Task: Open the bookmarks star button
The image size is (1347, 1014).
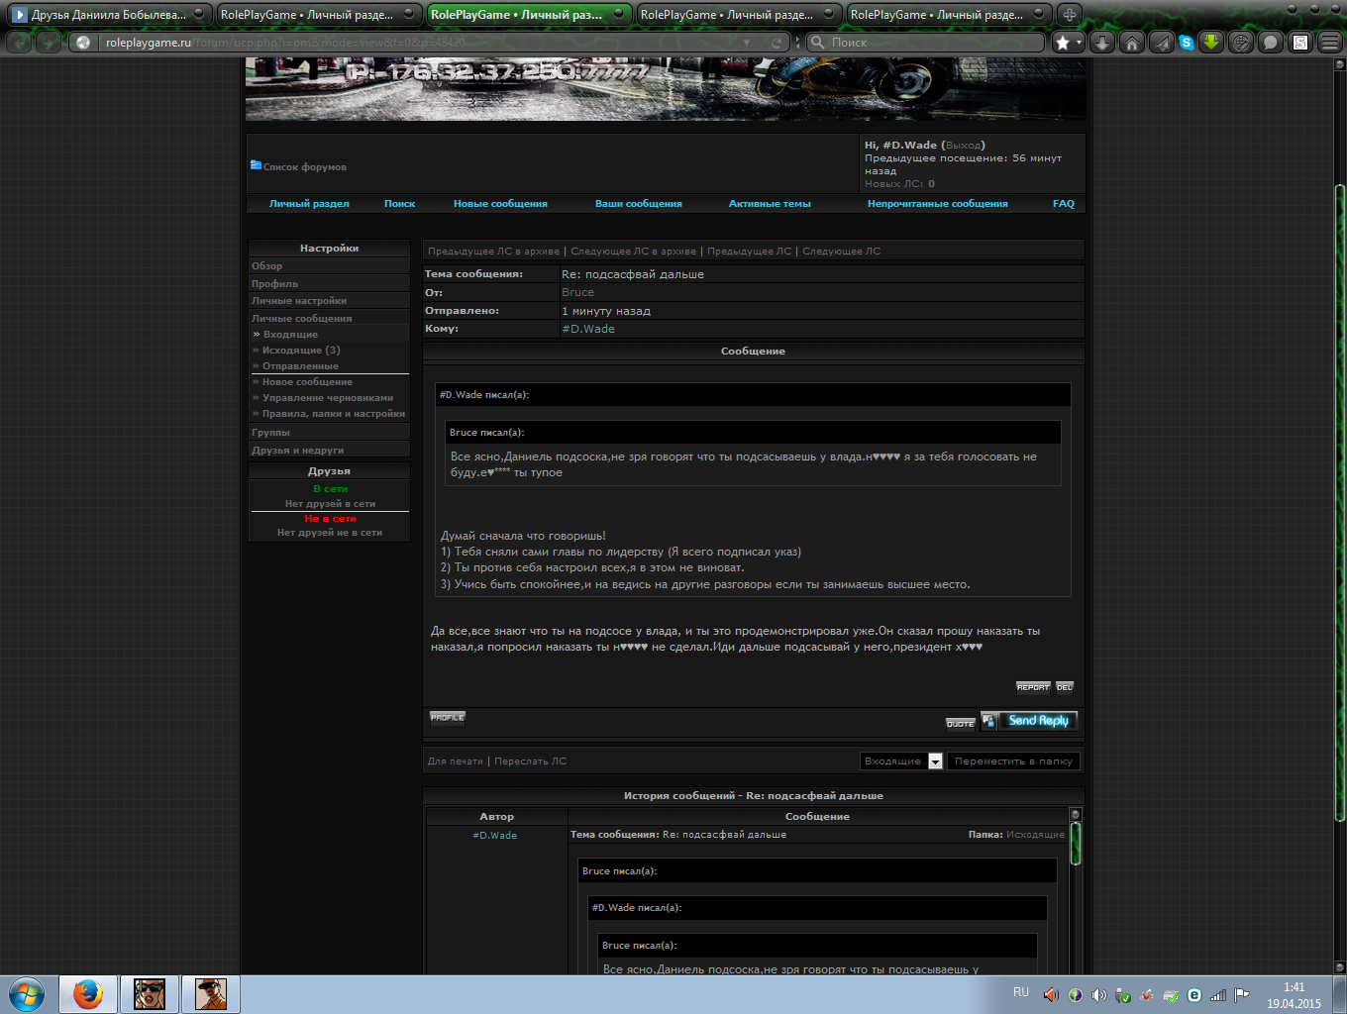Action: coord(1063,43)
